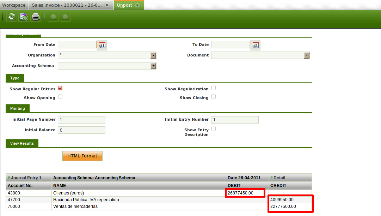Click credit value 4099950.00
Screen dimensions: 381x216
[x=282, y=200]
